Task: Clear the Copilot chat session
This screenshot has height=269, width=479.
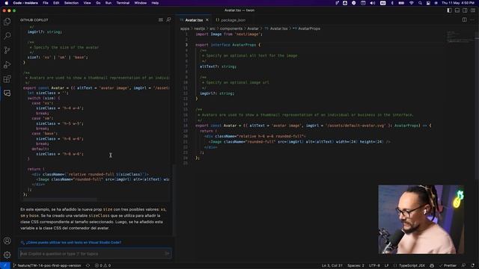Action: coord(161,20)
